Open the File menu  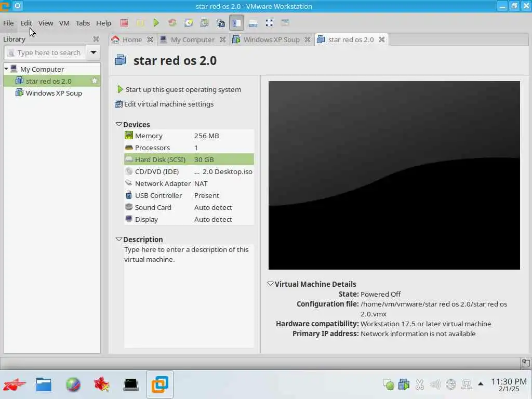[x=8, y=23]
